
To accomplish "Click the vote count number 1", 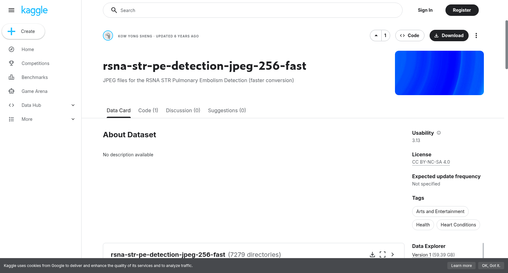I will click(385, 36).
